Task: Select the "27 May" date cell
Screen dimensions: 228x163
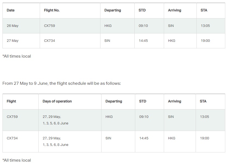Action: pos(13,41)
